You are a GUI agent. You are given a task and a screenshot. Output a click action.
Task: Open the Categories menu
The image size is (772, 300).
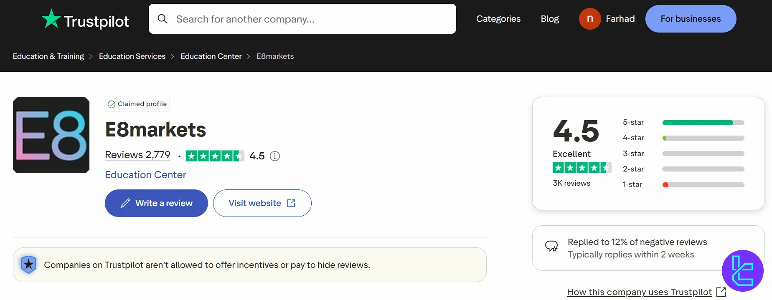pyautogui.click(x=498, y=18)
